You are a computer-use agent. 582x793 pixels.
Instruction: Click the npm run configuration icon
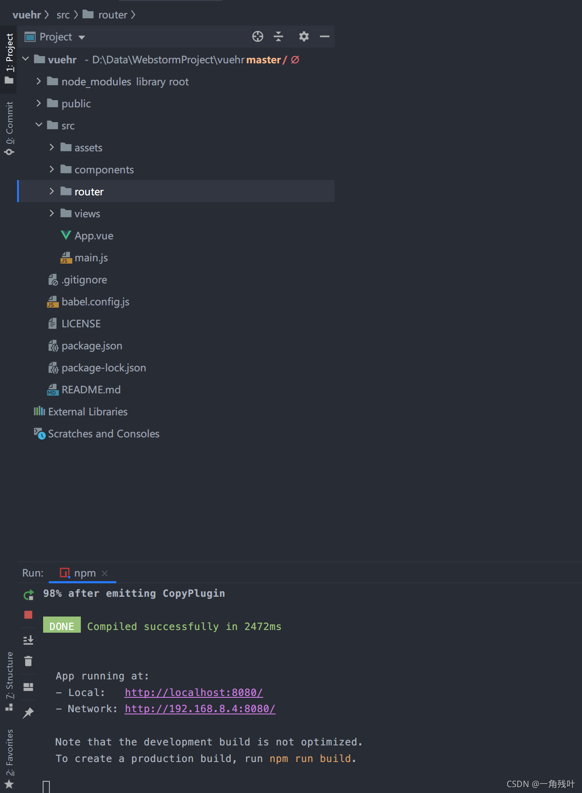tap(65, 573)
